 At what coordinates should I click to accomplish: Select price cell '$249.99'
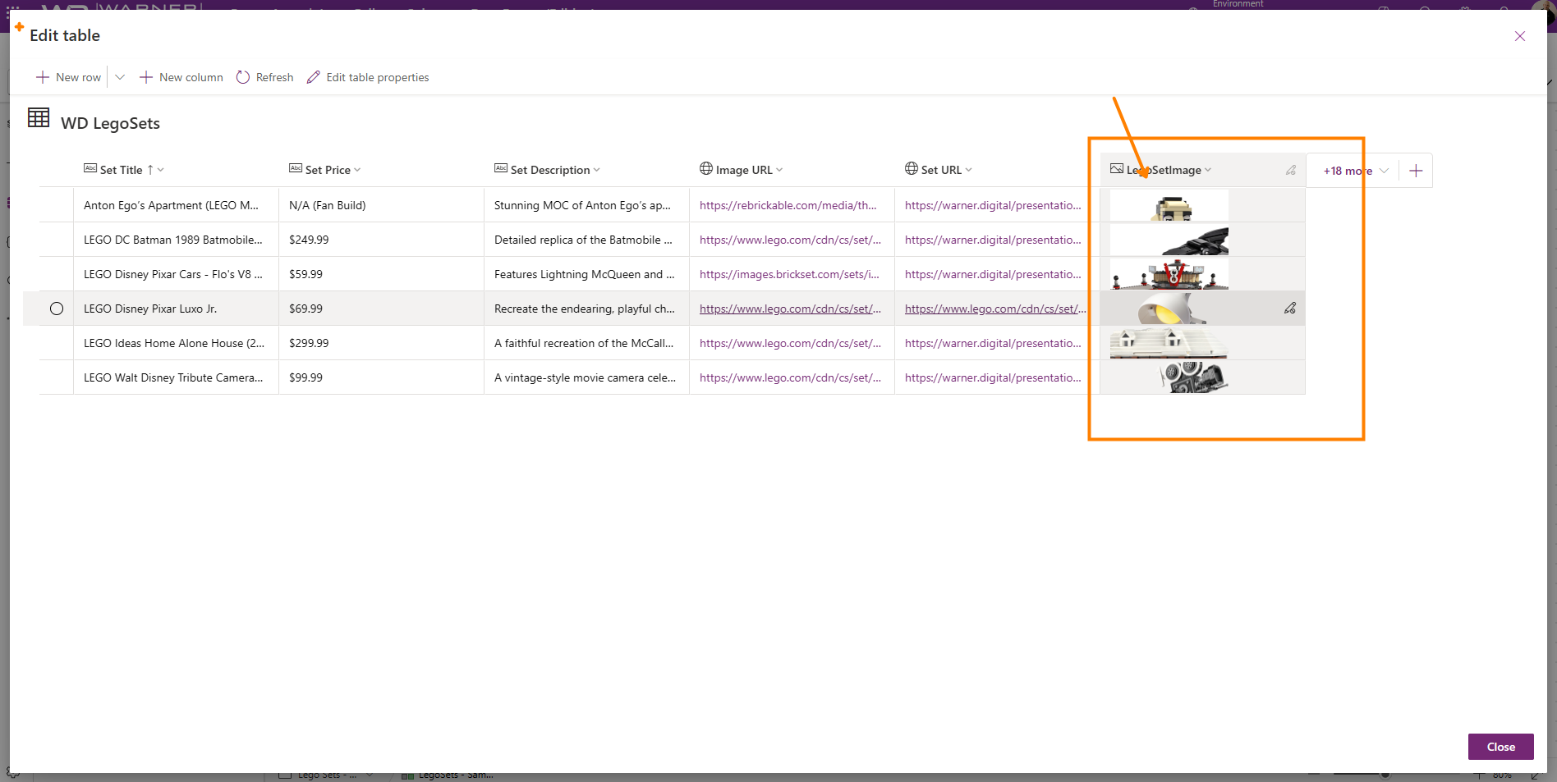pos(381,240)
